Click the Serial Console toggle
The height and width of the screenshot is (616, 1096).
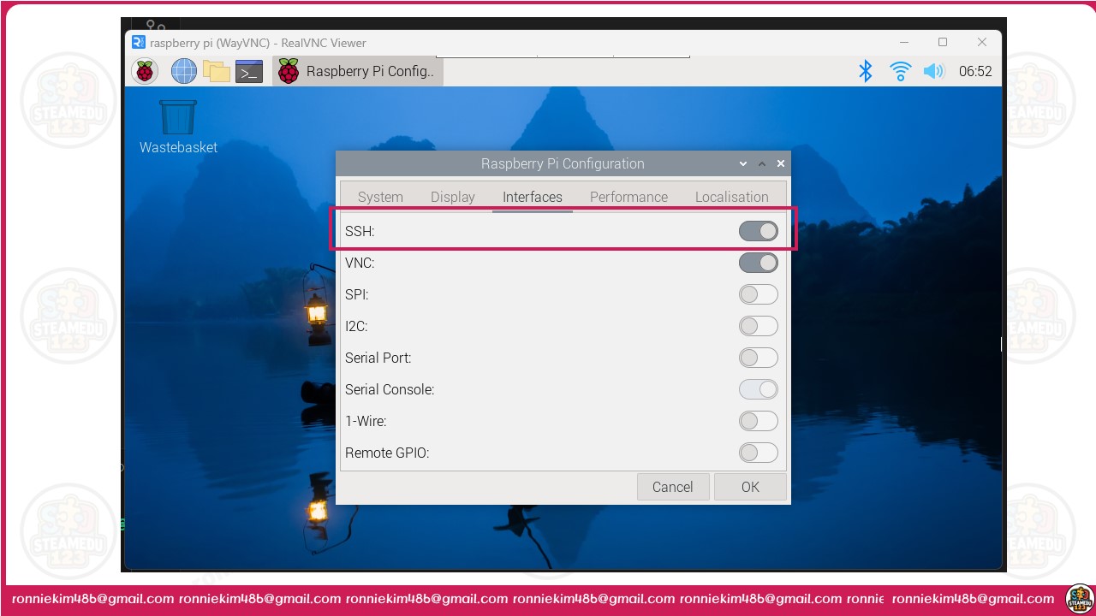click(759, 389)
